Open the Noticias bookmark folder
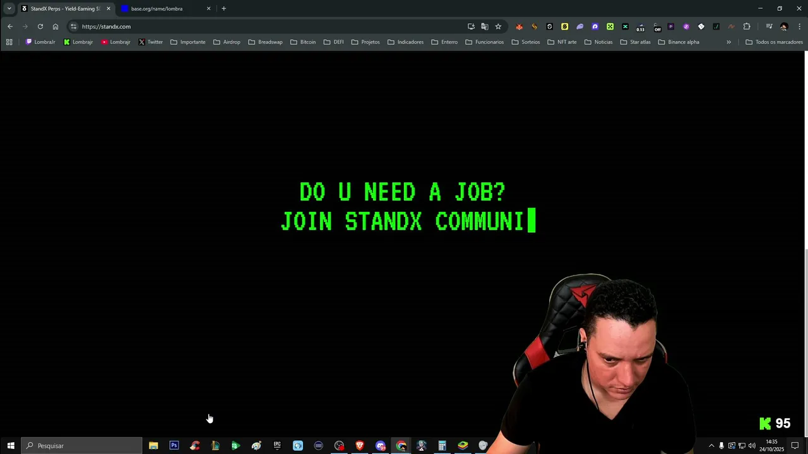 (598, 42)
